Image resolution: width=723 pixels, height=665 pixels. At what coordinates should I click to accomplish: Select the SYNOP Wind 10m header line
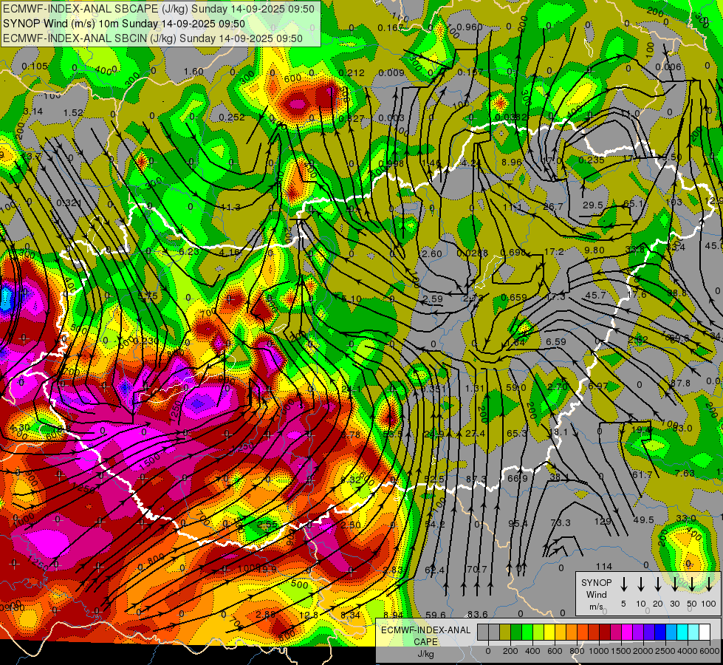coord(124,24)
